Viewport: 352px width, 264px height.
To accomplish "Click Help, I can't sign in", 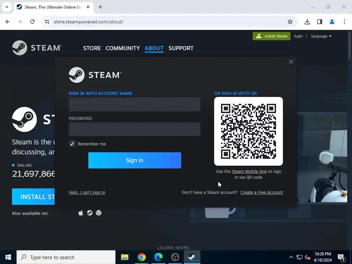I will (x=87, y=192).
